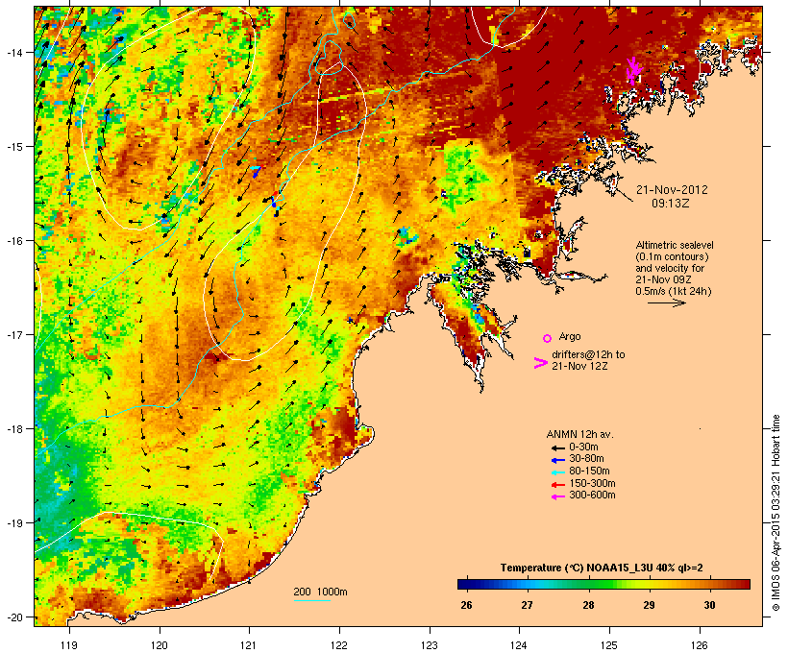Click the 0.5m/s velocity scale arrow
This screenshot has width=788, height=653.
pyautogui.click(x=666, y=302)
